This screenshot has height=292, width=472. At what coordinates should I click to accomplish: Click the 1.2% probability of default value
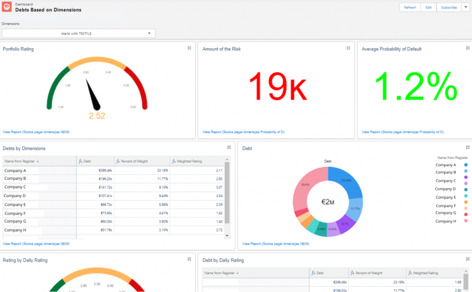(x=416, y=86)
